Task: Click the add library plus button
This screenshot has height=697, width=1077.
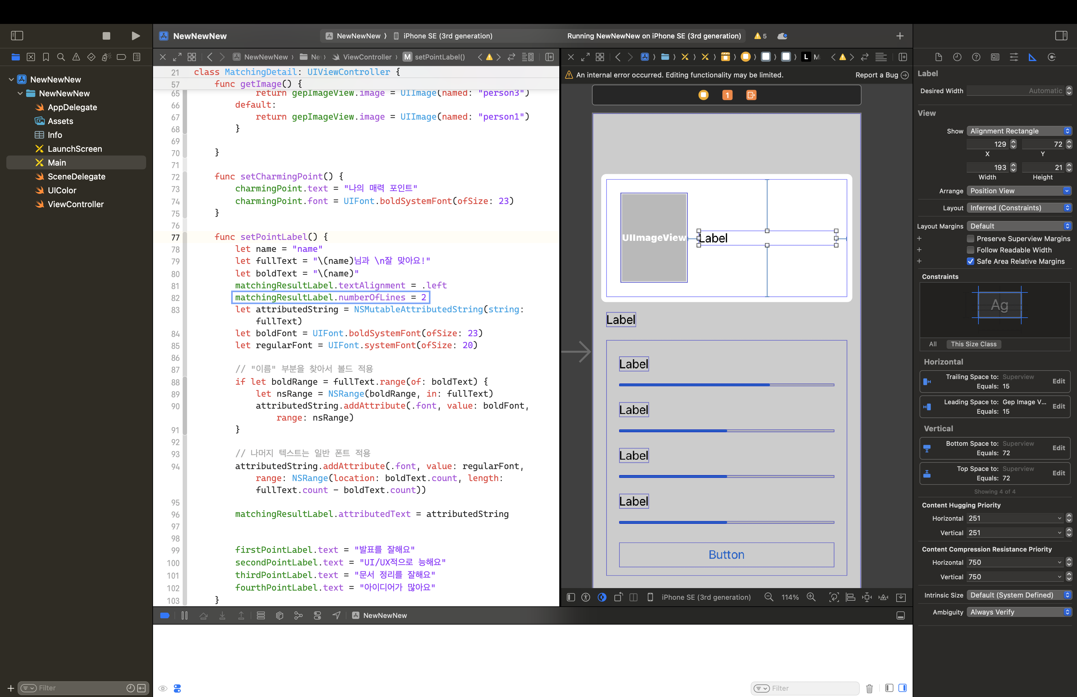Action: [x=900, y=36]
